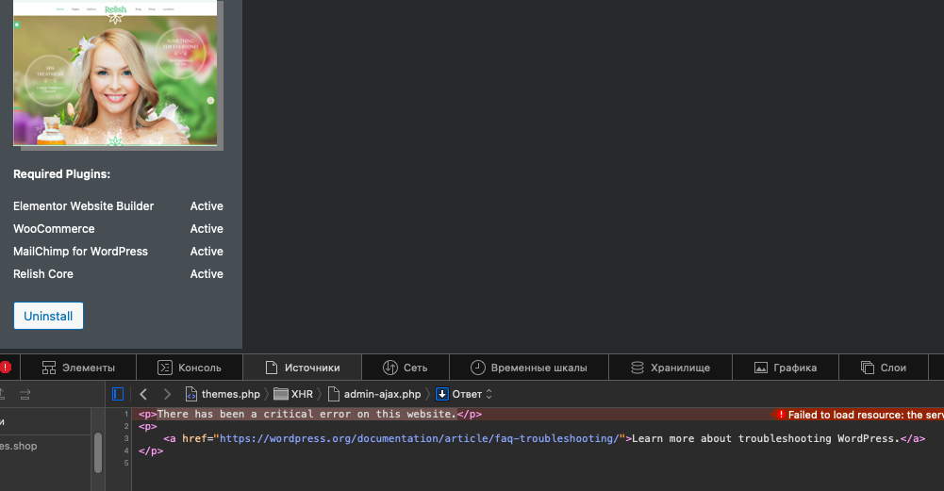Image resolution: width=944 pixels, height=491 pixels.
Task: Switch to the Элементы tab
Action: coord(78,368)
